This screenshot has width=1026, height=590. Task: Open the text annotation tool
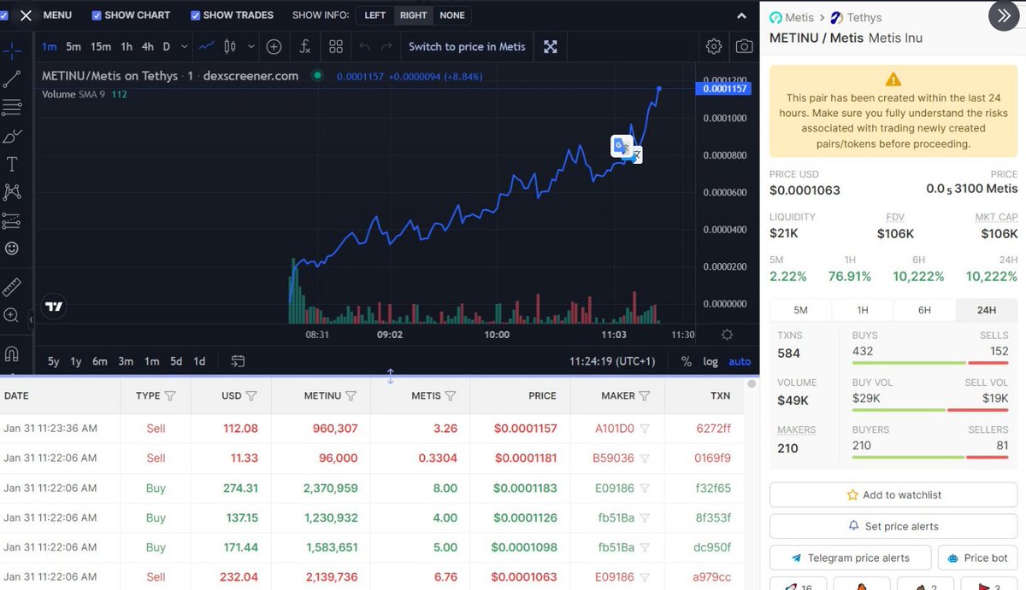coord(11,164)
